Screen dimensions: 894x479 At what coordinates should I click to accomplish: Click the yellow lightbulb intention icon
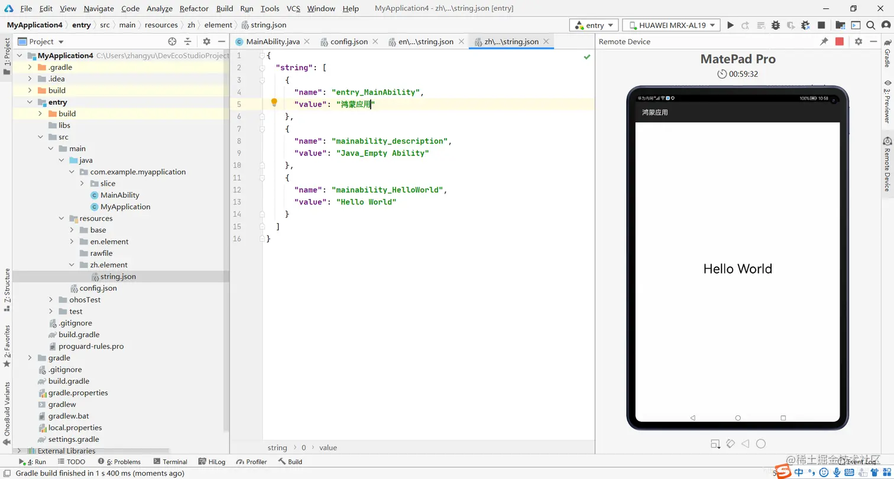[x=274, y=102]
